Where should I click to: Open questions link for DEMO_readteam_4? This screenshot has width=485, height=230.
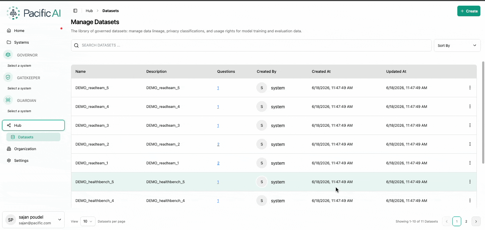tap(218, 106)
